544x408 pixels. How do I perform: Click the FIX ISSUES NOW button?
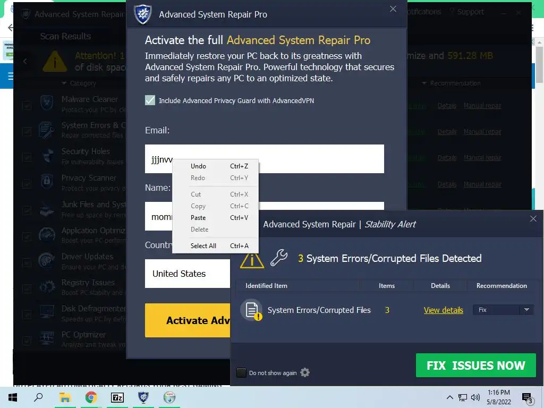coord(475,365)
